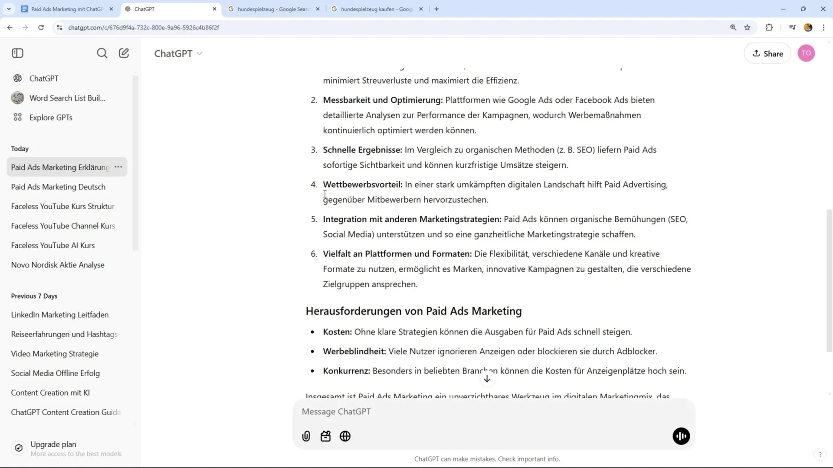Screen dimensions: 833x468
Task: Start voice mode with waveform button
Action: [681, 436]
